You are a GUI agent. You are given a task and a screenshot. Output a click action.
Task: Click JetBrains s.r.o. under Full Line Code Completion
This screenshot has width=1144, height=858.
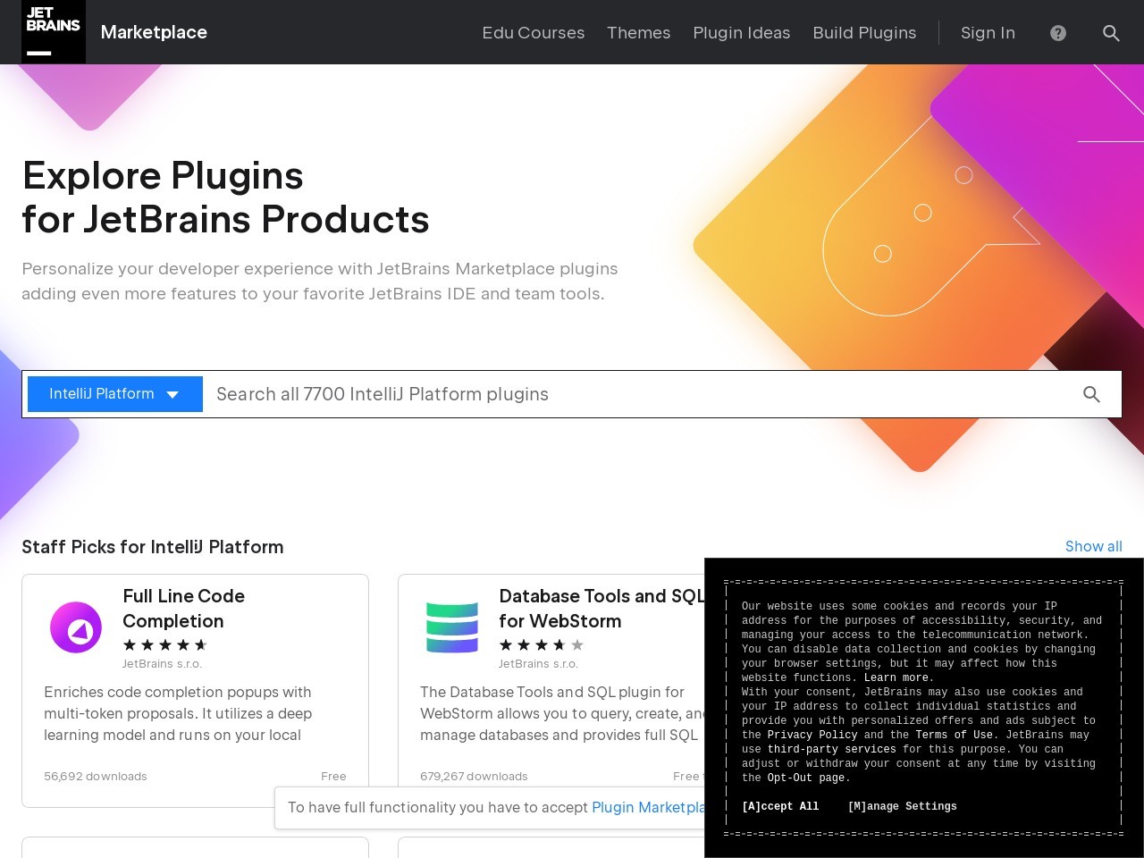pyautogui.click(x=162, y=664)
